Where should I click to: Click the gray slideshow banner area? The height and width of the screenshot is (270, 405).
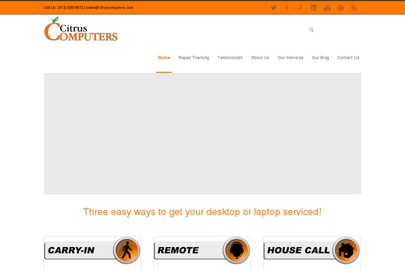coord(202,134)
